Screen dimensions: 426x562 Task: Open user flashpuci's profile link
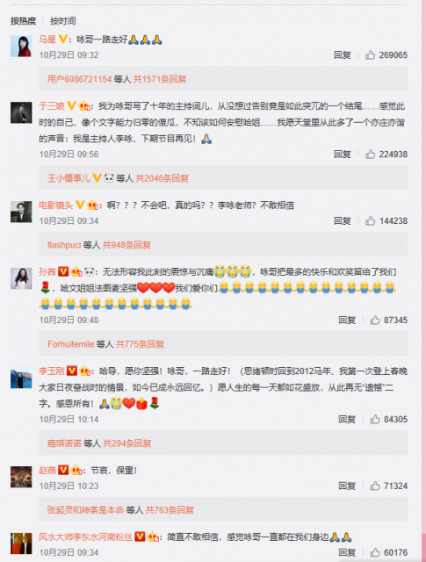click(x=64, y=245)
